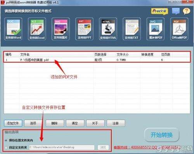194x154 pixels.
Task: Open the yellow purchase button
Action: (x=159, y=11)
